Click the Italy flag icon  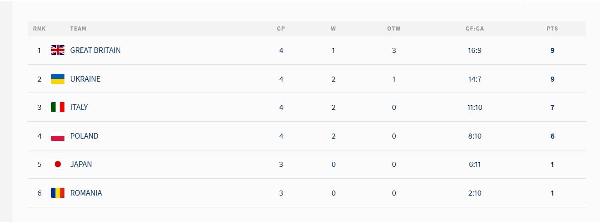(x=58, y=108)
